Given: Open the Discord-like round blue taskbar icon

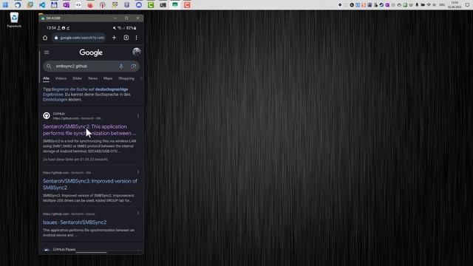Looking at the screenshot, I should [139, 5].
